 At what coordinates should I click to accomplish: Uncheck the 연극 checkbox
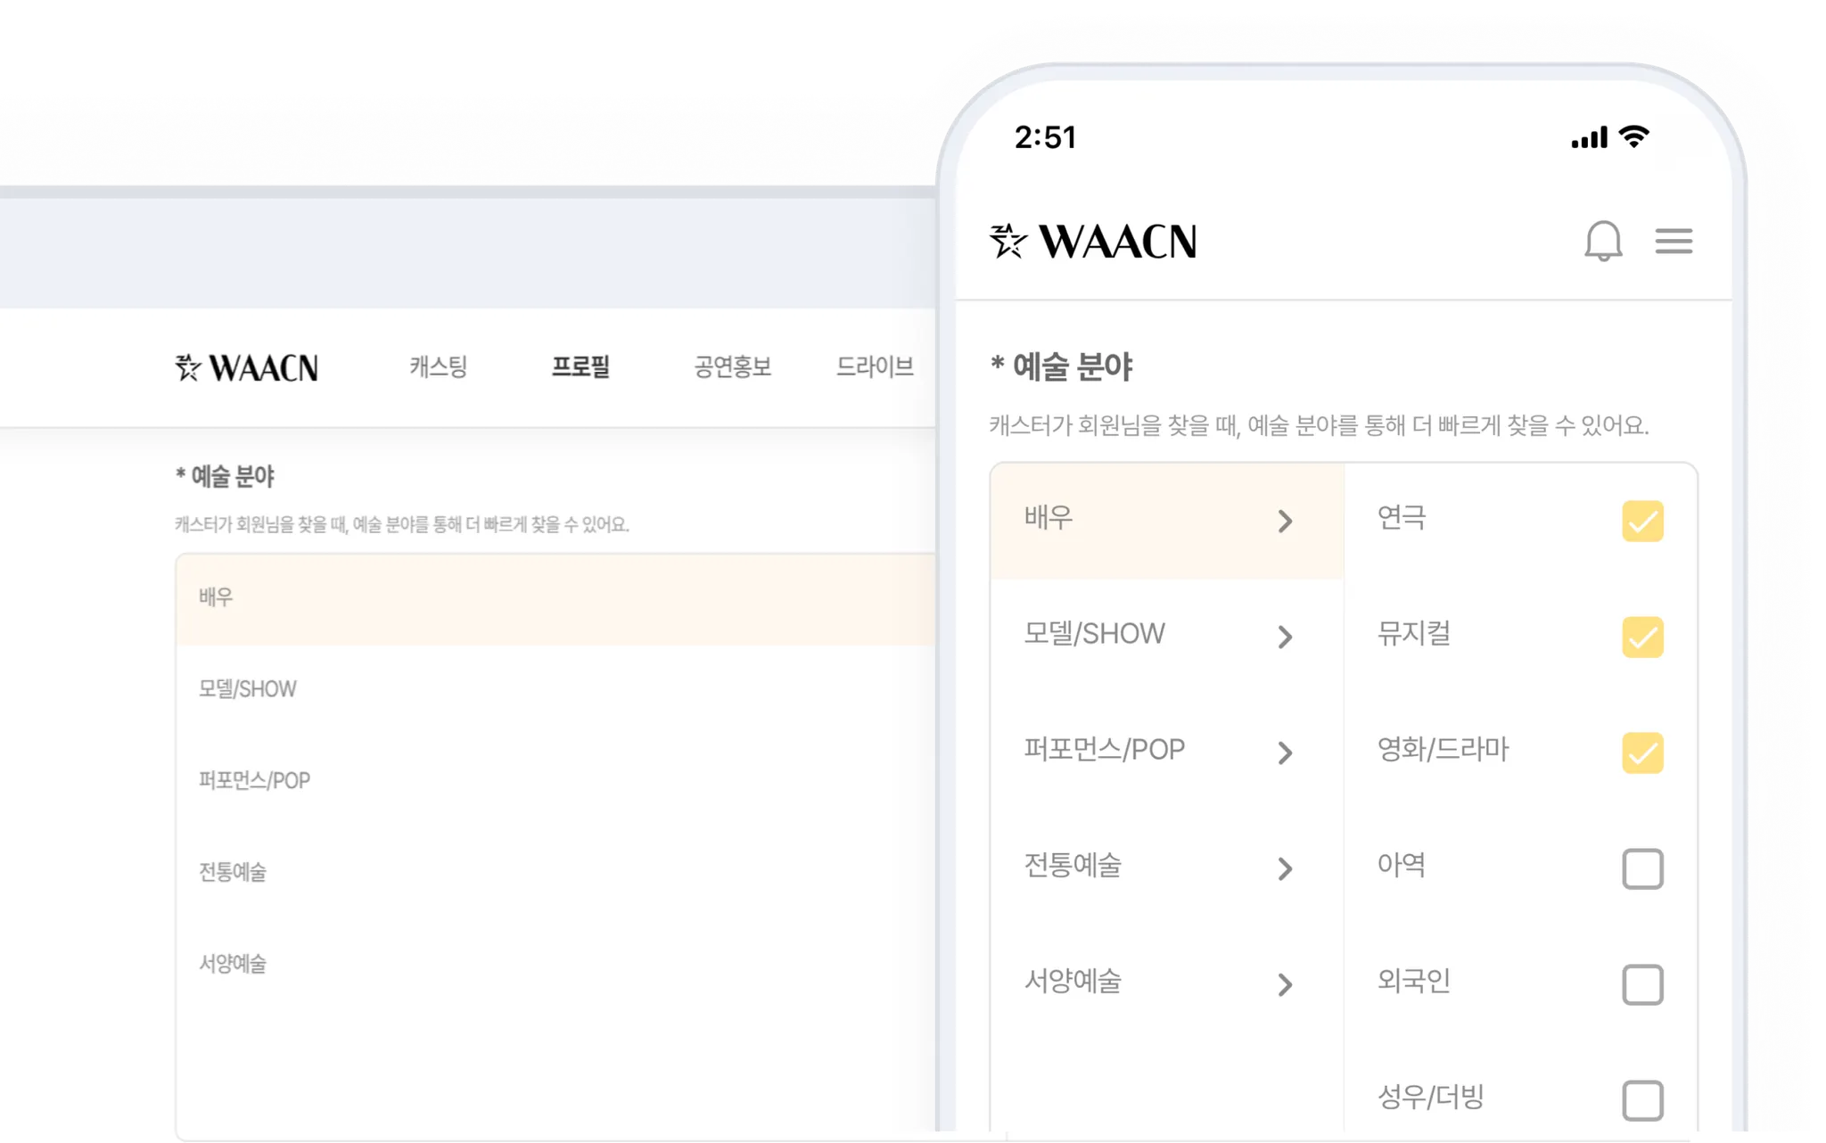(x=1642, y=521)
